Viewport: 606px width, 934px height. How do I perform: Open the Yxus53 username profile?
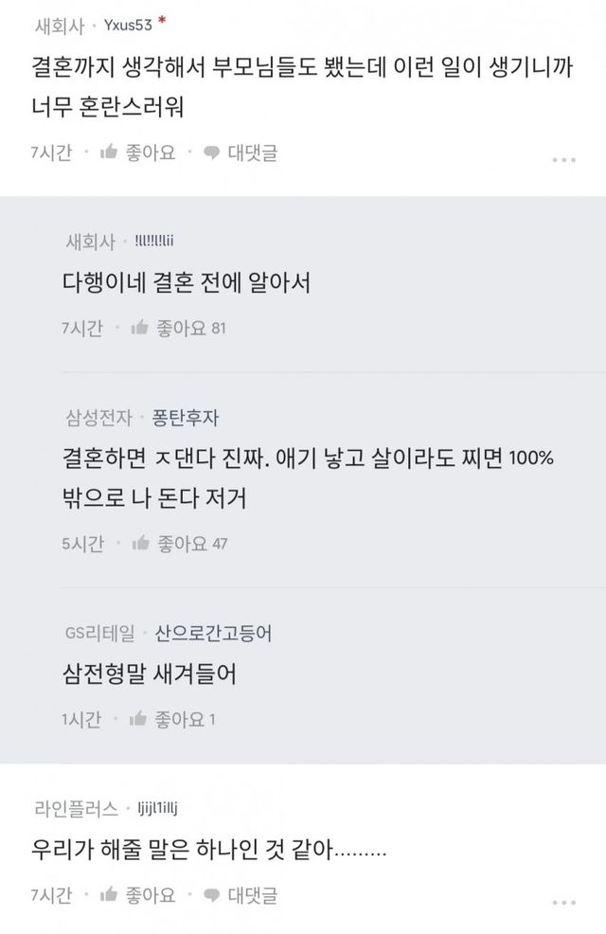point(131,25)
